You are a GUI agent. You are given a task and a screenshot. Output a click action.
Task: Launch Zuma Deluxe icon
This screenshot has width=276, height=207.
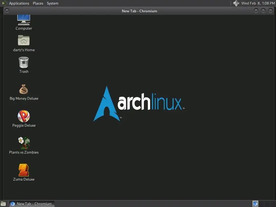24,170
